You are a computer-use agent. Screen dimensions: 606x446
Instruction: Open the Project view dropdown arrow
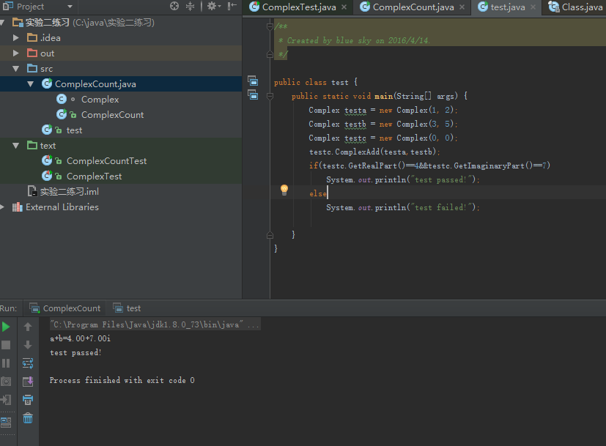coord(70,7)
